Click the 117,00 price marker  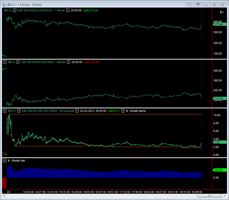pyautogui.click(x=219, y=98)
